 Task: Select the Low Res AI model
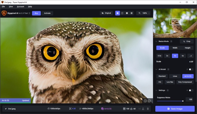[x=170, y=82]
